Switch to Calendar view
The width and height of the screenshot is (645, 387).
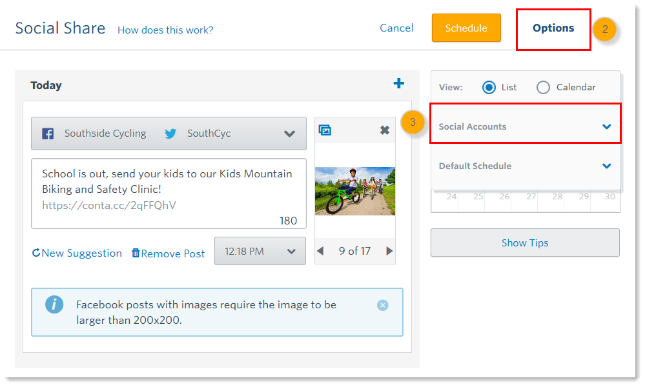[x=543, y=86]
